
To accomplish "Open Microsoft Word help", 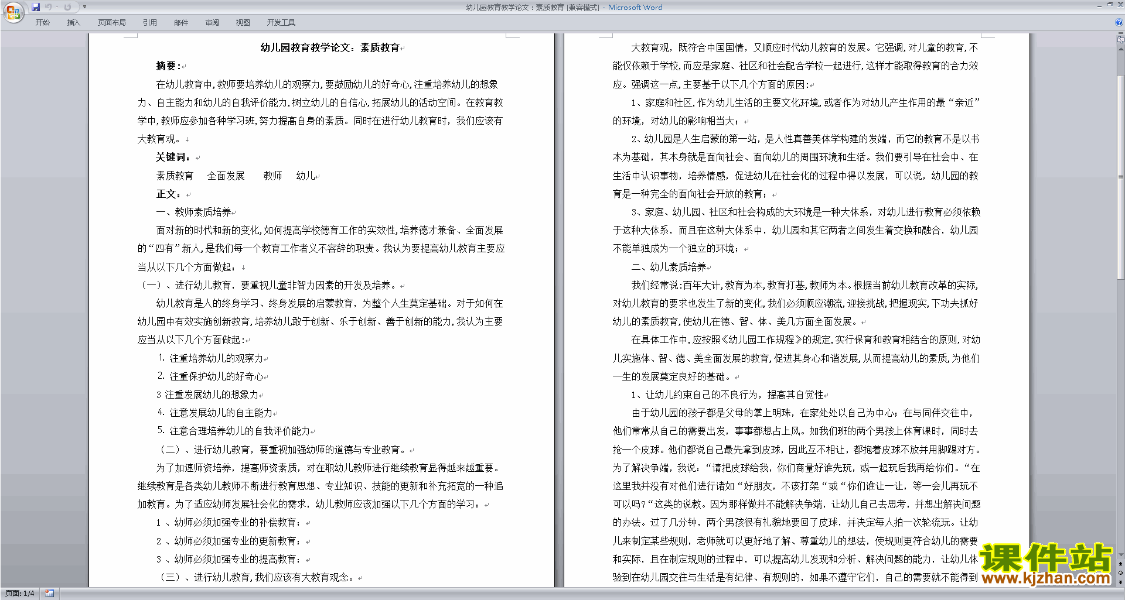I will click(x=1119, y=23).
